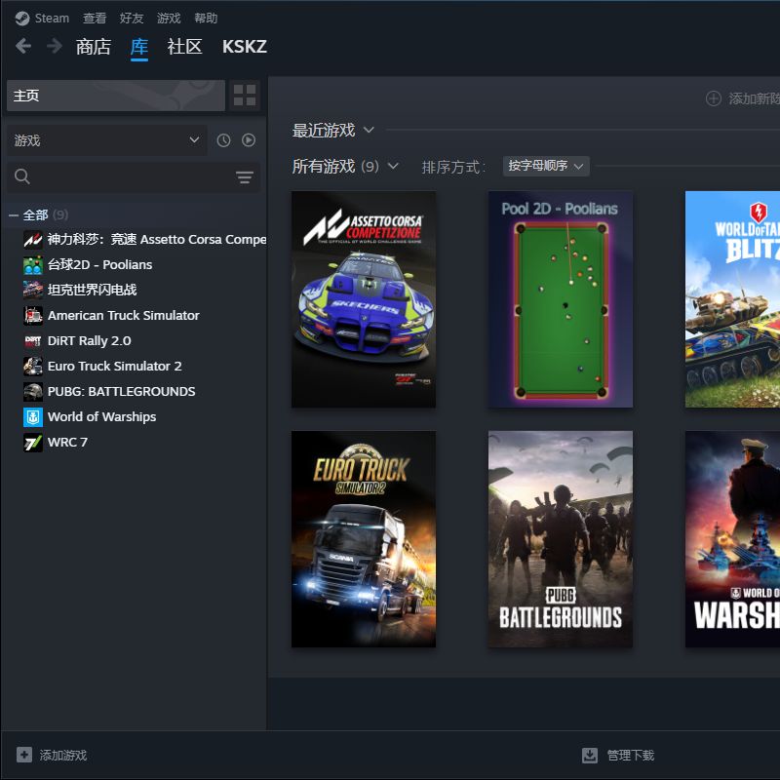Screen dimensions: 780x780
Task: Click 添加新隐 add shelf text
Action: [754, 98]
